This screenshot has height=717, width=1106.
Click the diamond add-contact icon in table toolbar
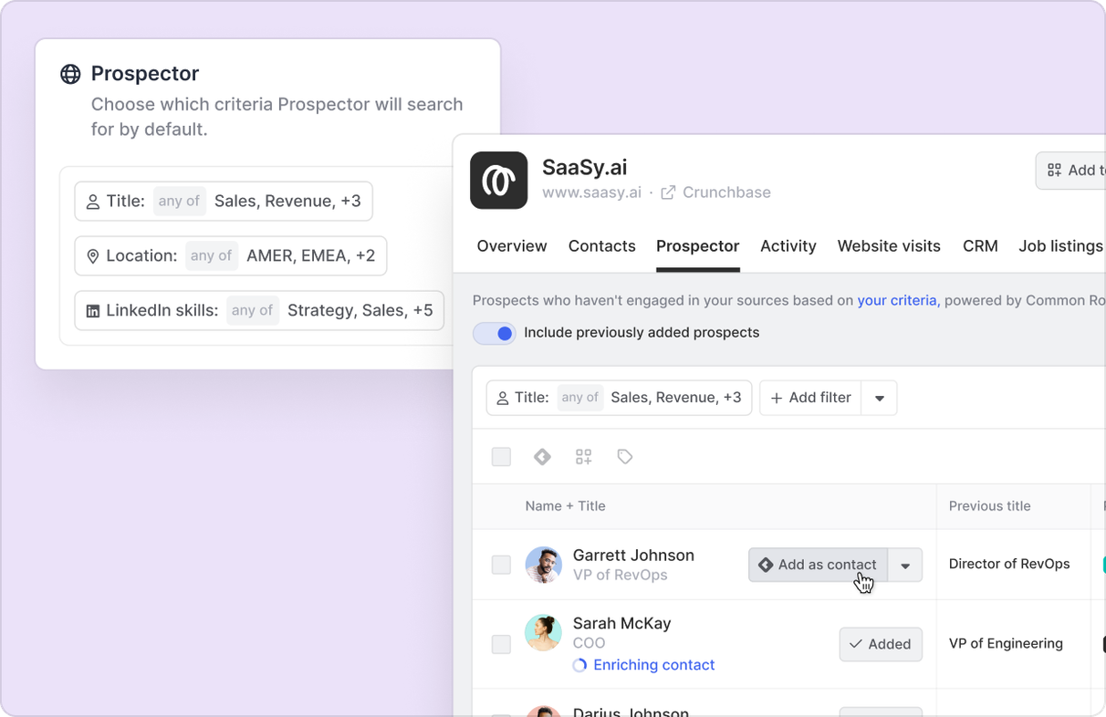click(x=542, y=457)
